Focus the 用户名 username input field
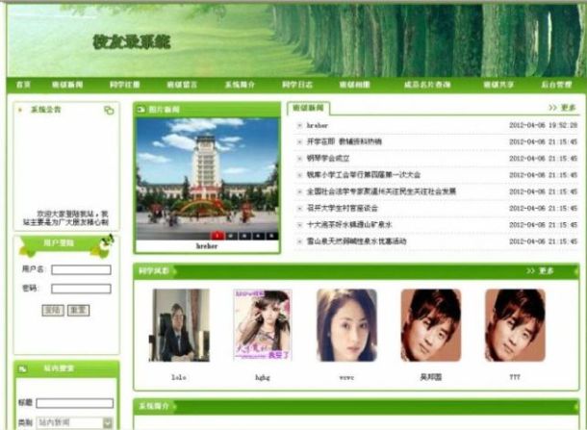 click(x=81, y=269)
